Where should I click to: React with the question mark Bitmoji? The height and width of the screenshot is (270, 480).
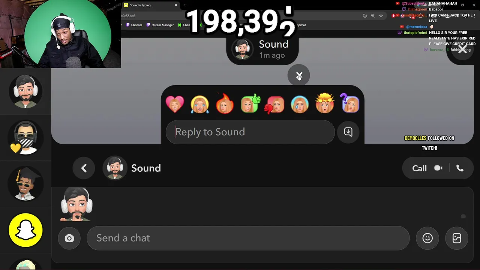(x=350, y=104)
